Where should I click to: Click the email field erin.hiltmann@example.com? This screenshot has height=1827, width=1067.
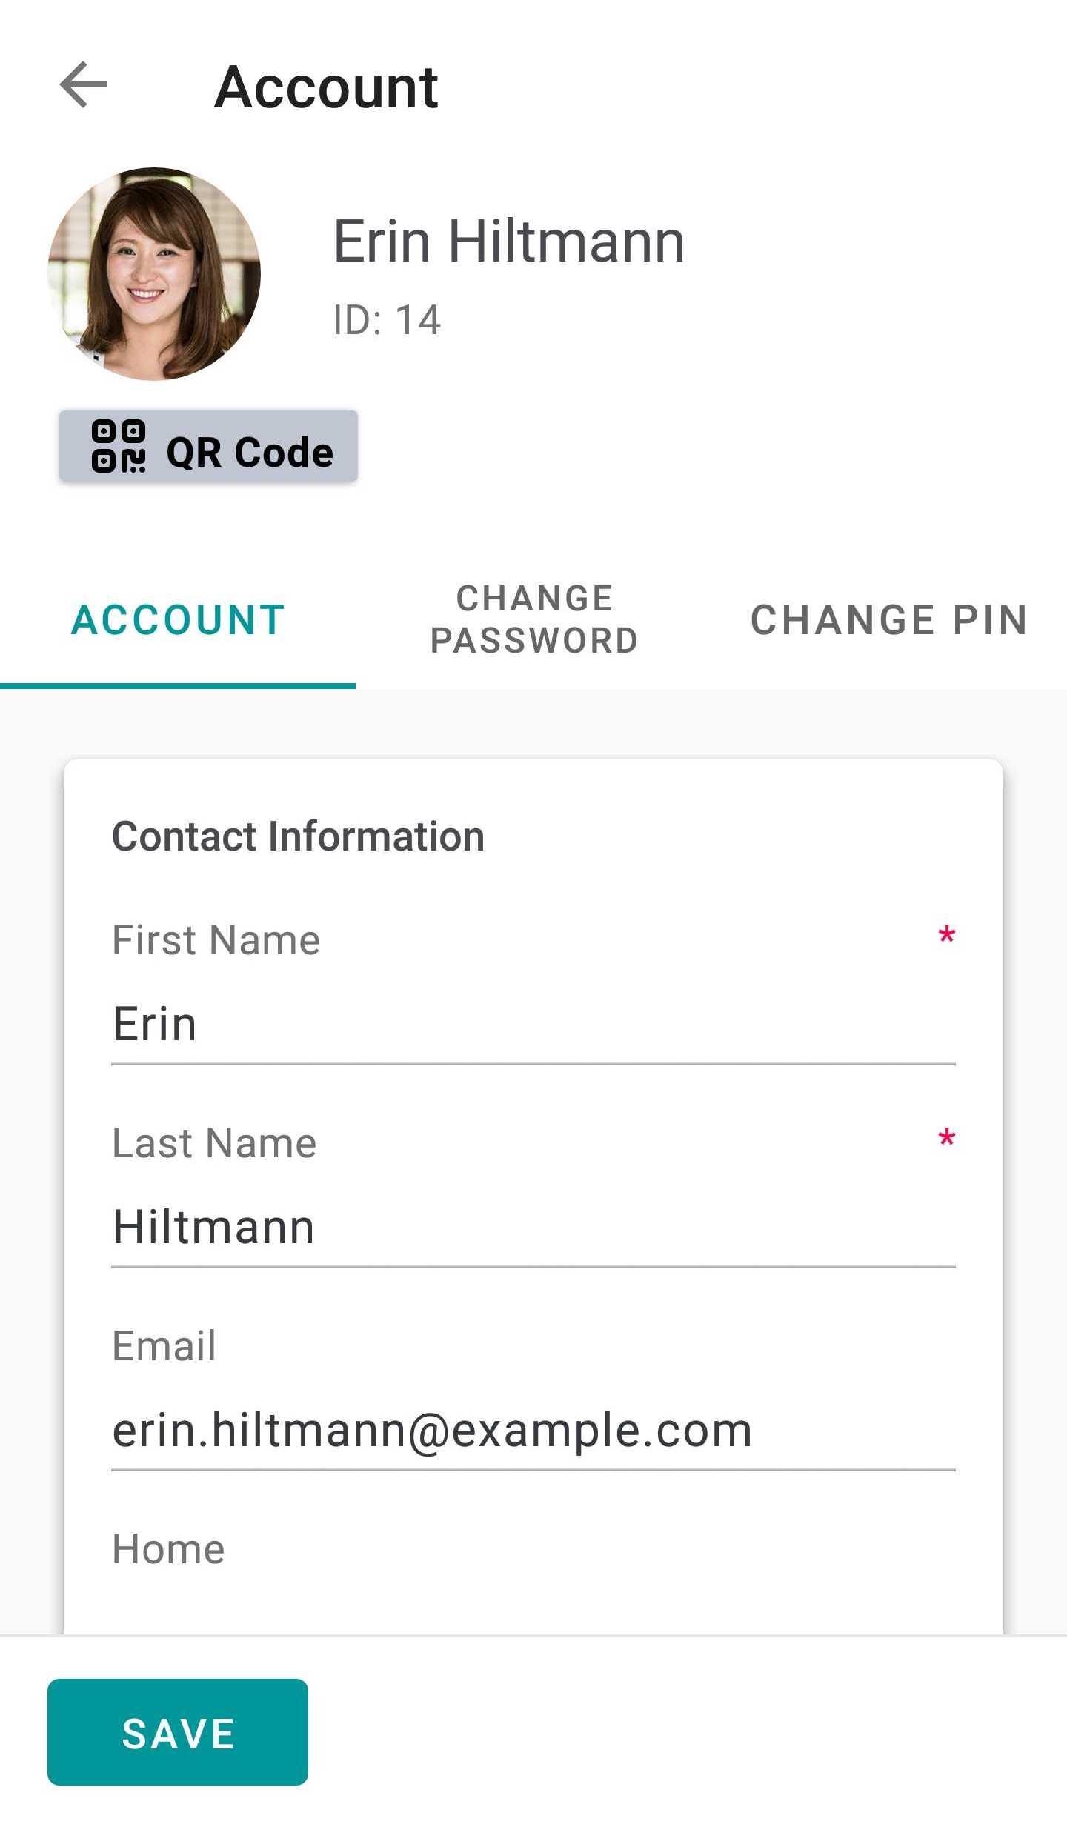(x=533, y=1430)
